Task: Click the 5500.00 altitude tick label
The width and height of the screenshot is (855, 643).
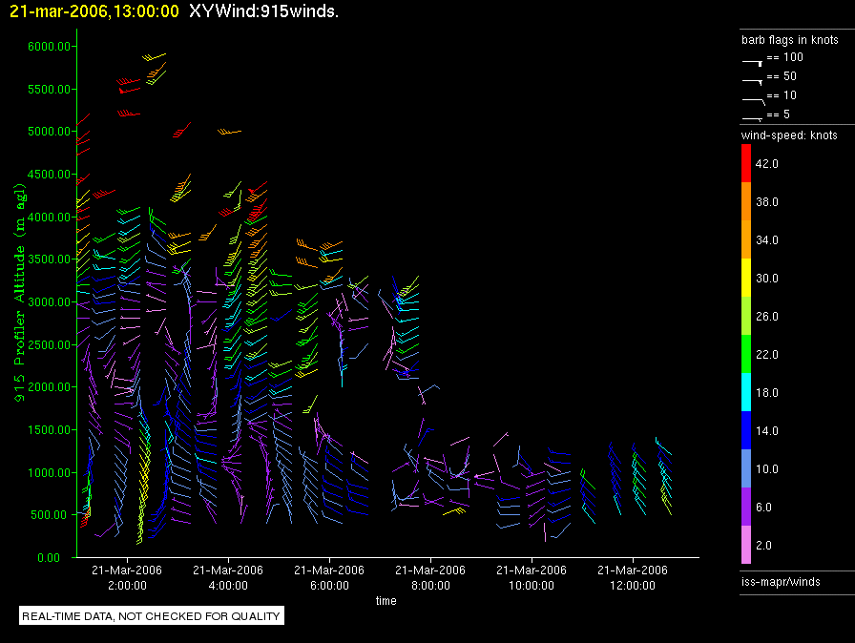Action: coord(49,89)
